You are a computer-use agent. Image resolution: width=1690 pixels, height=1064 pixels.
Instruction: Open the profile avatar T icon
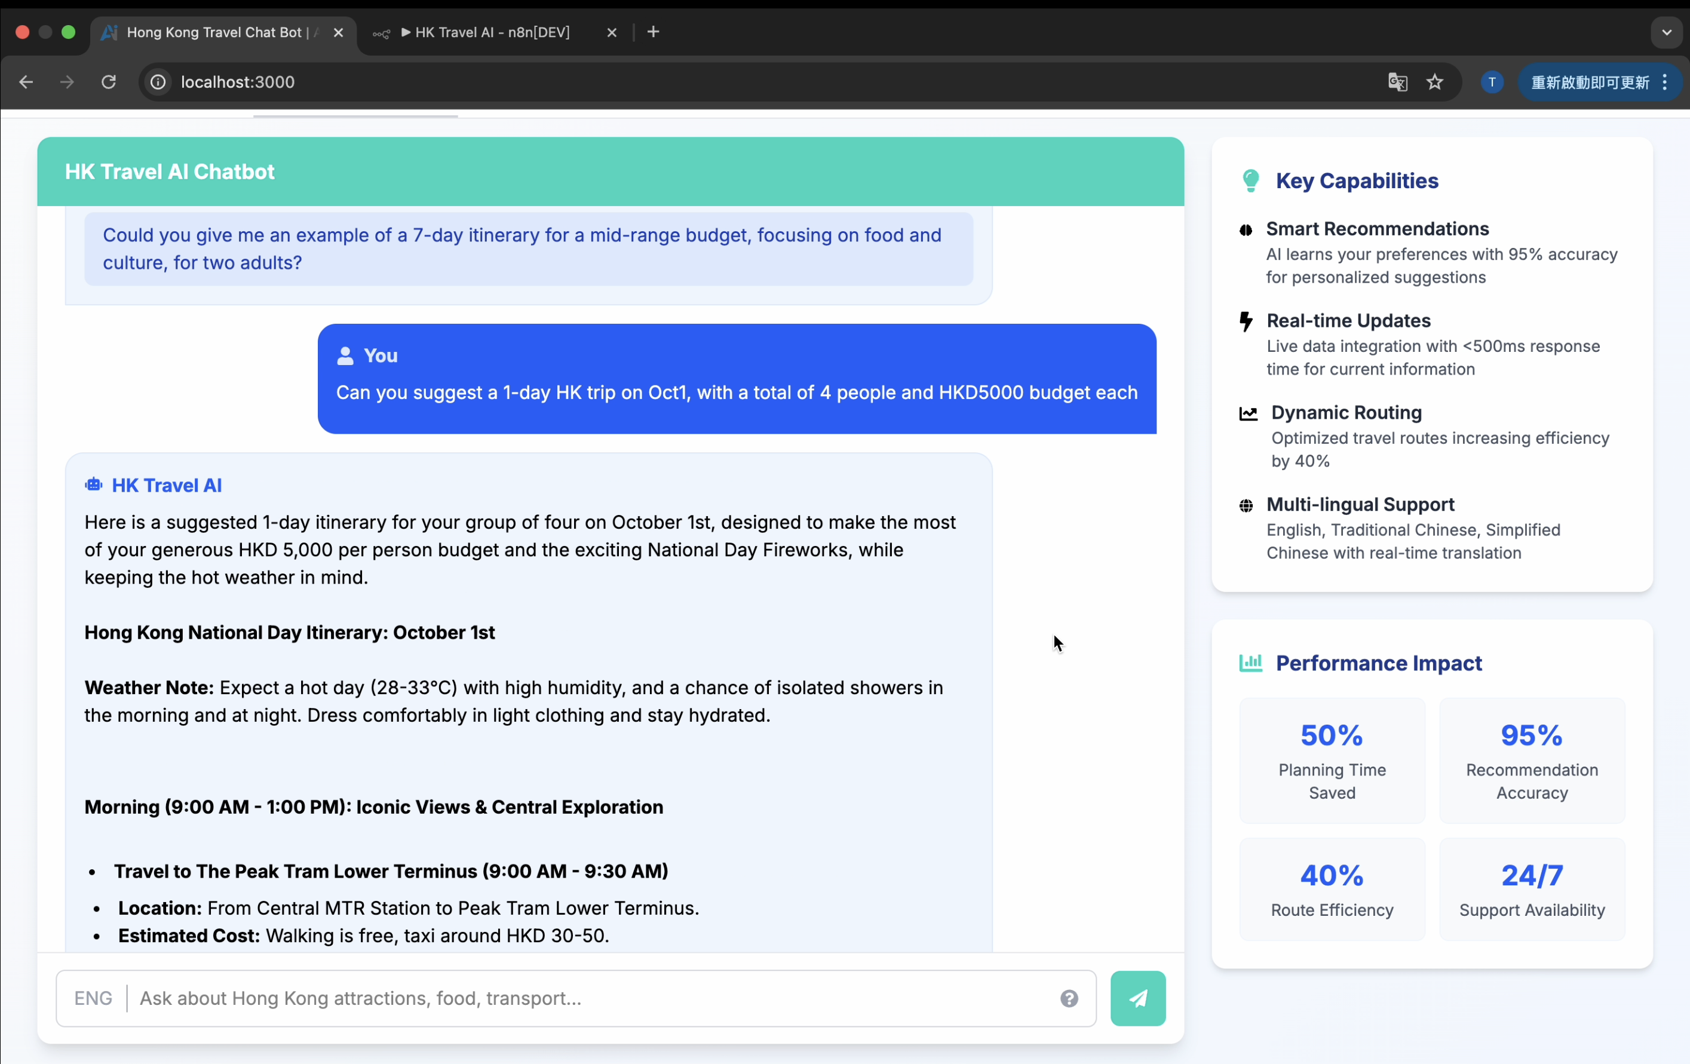(1492, 82)
